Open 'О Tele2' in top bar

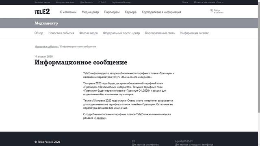click(x=102, y=2)
